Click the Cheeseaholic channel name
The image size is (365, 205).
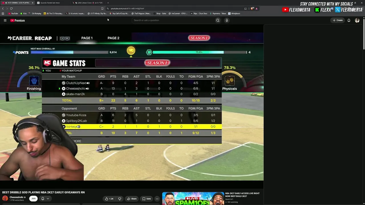[x=17, y=197]
